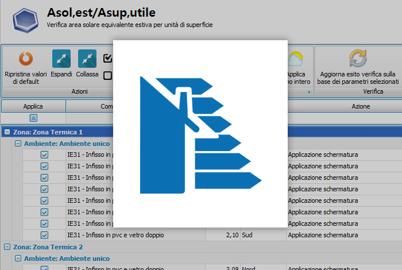Click the Verifica group label
The height and width of the screenshot is (270, 402).
click(x=373, y=91)
